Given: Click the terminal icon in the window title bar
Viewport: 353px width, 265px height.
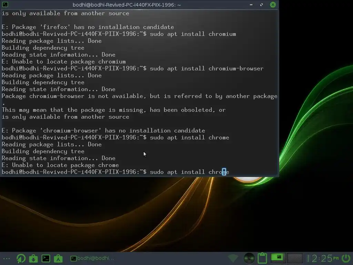Looking at the screenshot, I should click(x=5, y=4).
